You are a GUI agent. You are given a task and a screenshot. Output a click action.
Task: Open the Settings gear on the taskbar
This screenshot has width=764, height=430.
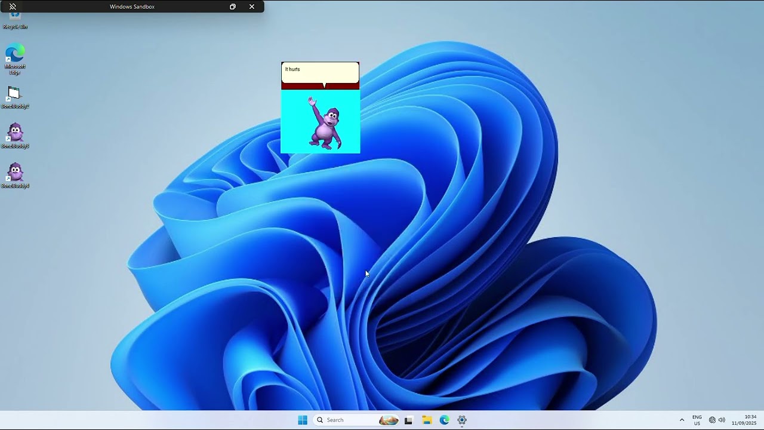pyautogui.click(x=462, y=420)
